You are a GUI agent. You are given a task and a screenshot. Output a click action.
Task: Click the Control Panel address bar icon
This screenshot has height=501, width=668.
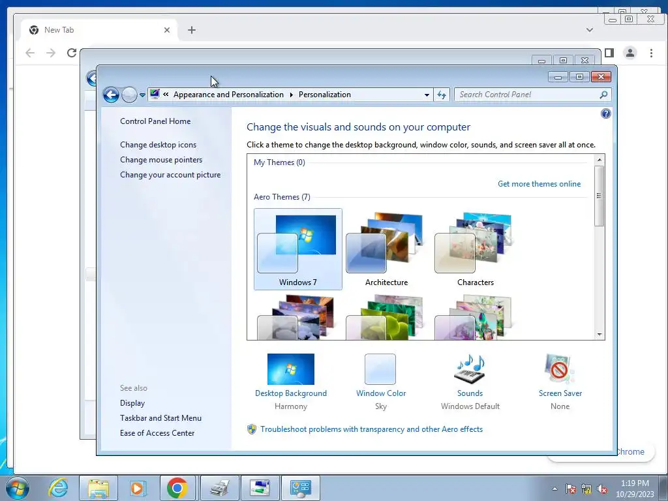click(x=155, y=94)
